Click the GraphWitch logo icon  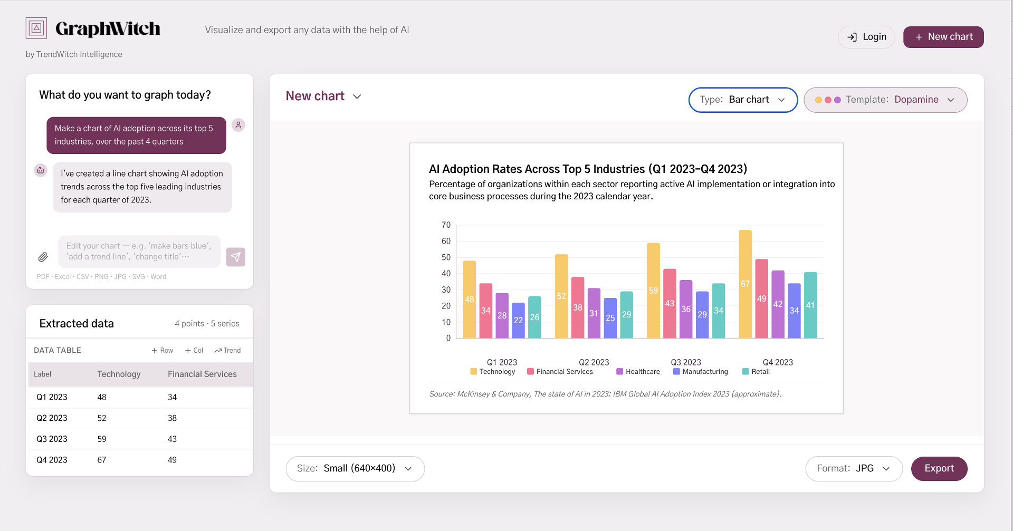(x=36, y=28)
